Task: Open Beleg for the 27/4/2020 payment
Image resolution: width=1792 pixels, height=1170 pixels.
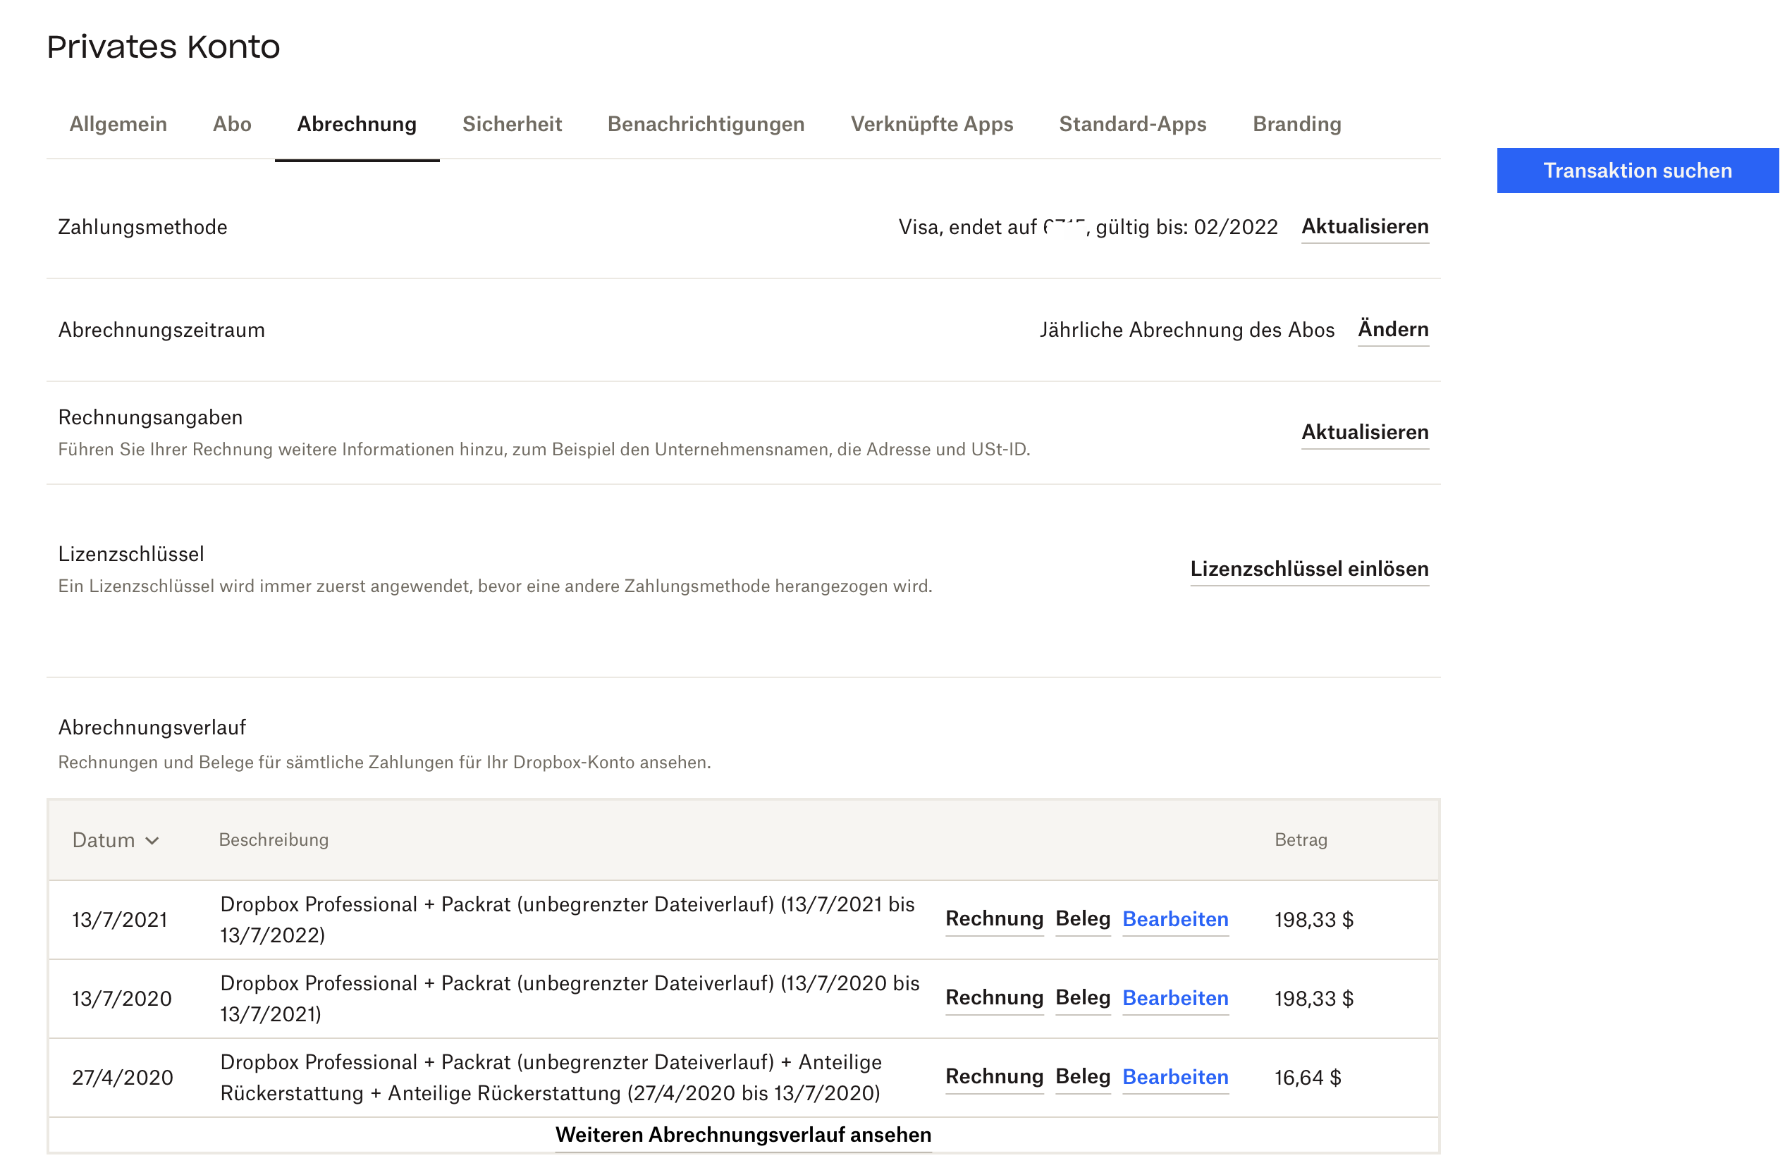Action: click(1083, 1078)
